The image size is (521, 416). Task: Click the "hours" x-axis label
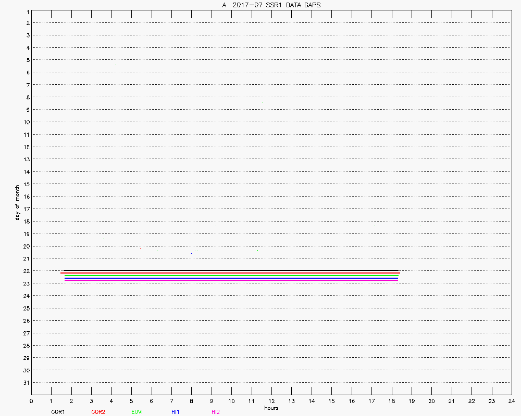pos(271,408)
